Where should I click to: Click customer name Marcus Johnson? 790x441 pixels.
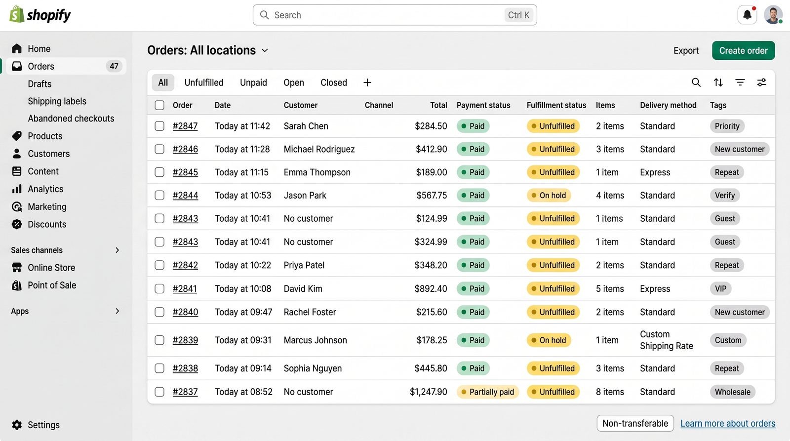click(316, 340)
